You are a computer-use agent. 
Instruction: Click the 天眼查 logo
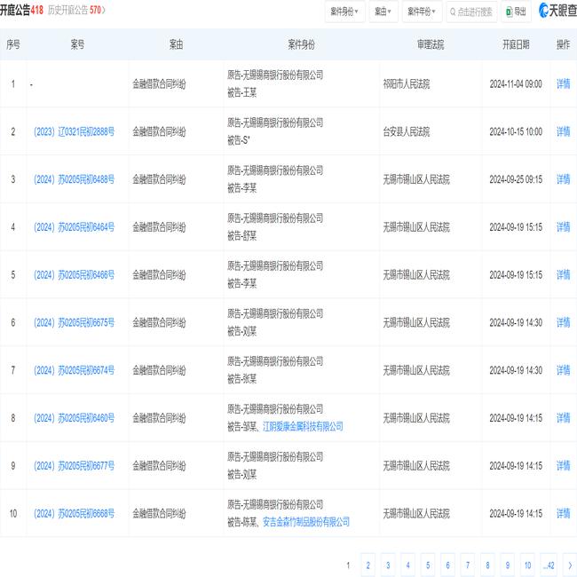pos(557,11)
